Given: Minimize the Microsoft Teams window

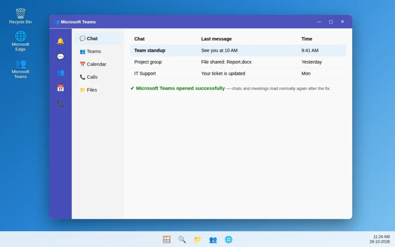Looking at the screenshot, I should [319, 22].
